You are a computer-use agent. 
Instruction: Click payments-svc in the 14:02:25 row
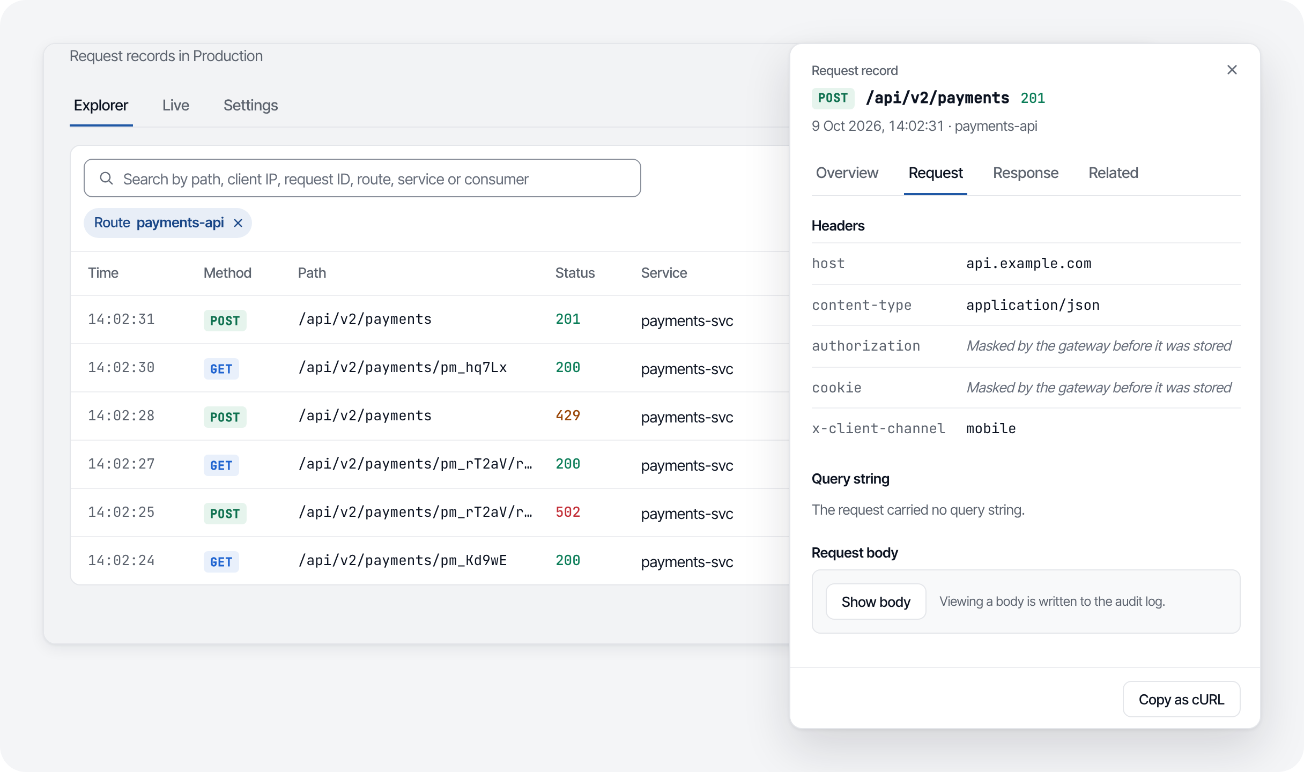[x=687, y=514]
